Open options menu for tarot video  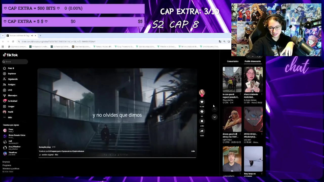(x=261, y=95)
